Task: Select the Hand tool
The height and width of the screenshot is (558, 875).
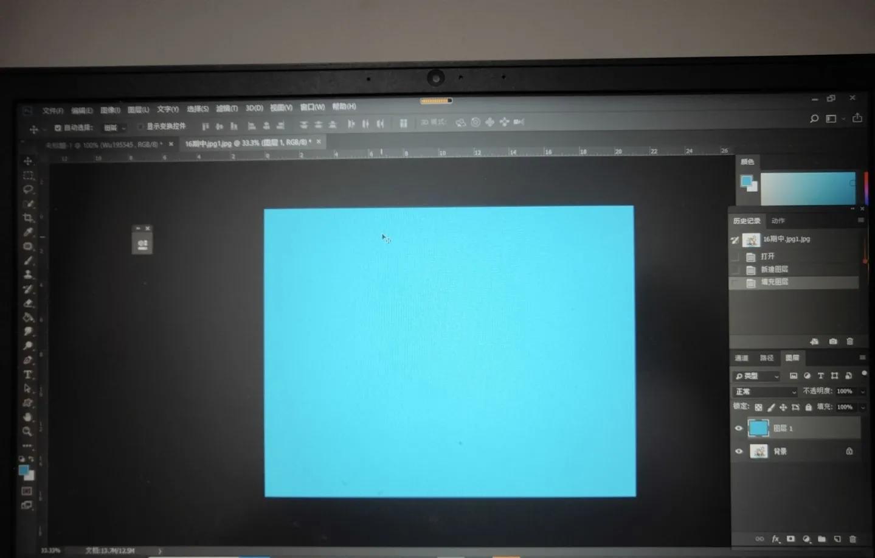Action: click(28, 417)
